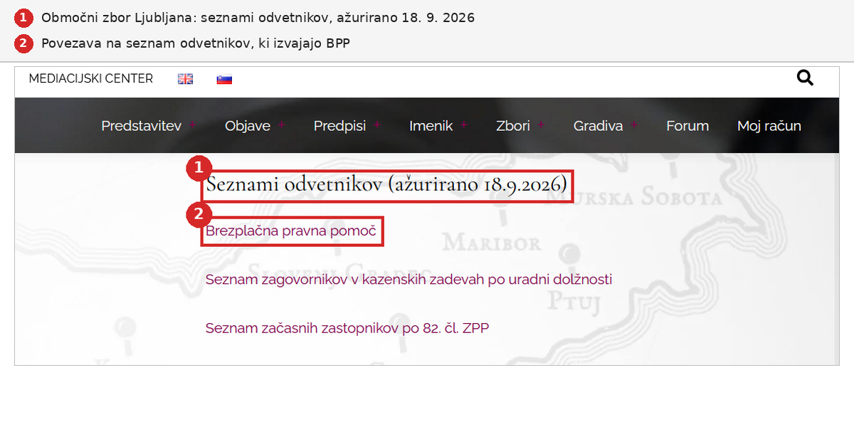Open the Brezplačna pravna pomoč link
Image resolution: width=854 pixels, height=427 pixels.
(290, 231)
